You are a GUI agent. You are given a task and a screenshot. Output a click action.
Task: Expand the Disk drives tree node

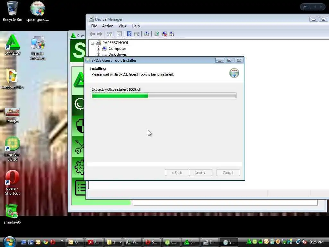(98, 55)
